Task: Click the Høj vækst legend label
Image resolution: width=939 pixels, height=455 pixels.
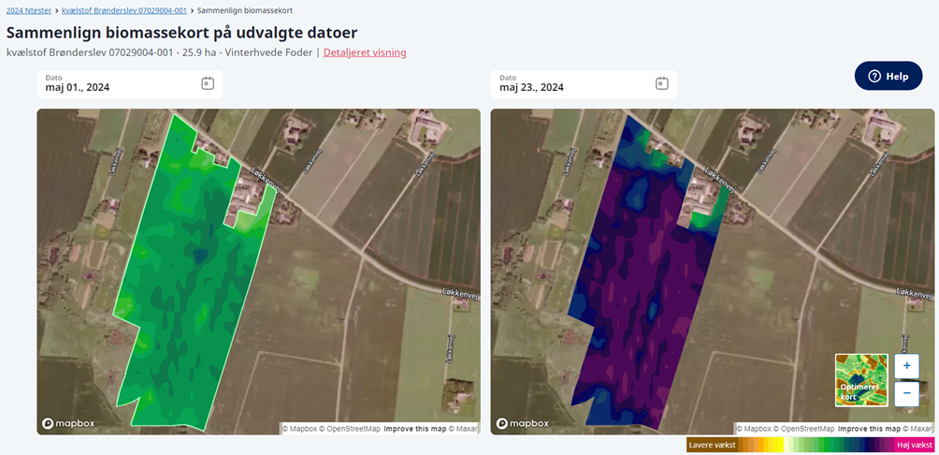Action: click(x=914, y=446)
